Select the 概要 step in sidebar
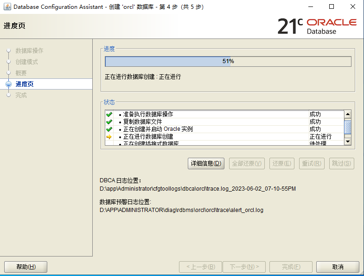Viewport: 364px width, 276px height. point(21,73)
